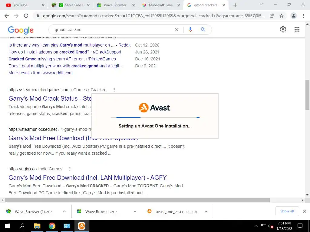The image size is (310, 232).
Task: Open a new browser tab
Action: [235, 5]
